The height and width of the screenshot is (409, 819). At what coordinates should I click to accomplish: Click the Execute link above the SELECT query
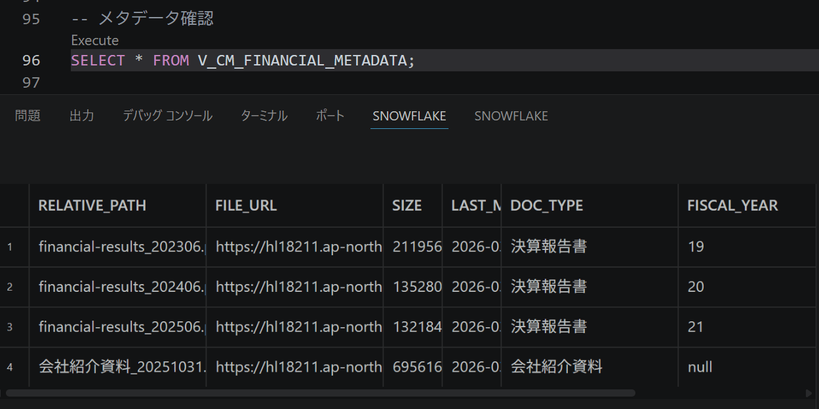tap(95, 41)
